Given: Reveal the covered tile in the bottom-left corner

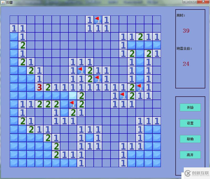Looking at the screenshot, I should click(x=14, y=163).
